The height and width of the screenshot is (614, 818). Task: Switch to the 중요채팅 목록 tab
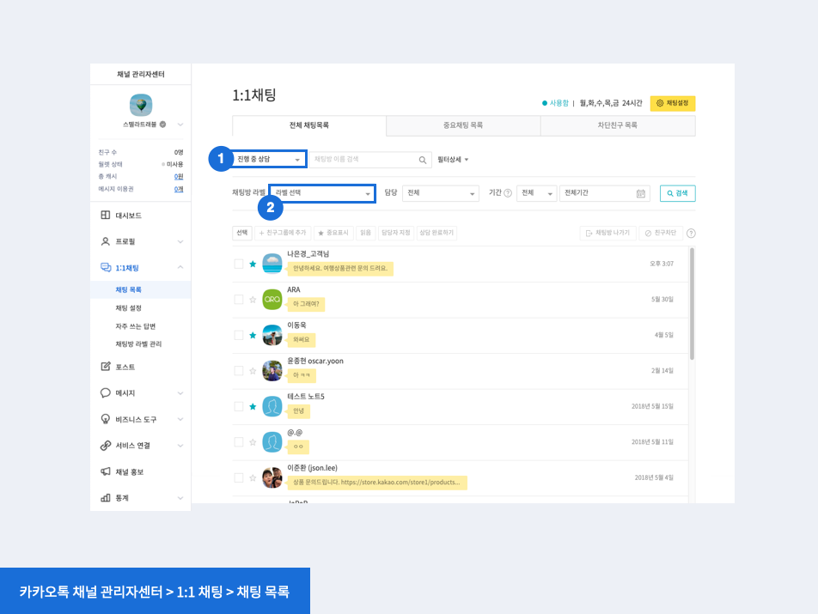tap(463, 125)
